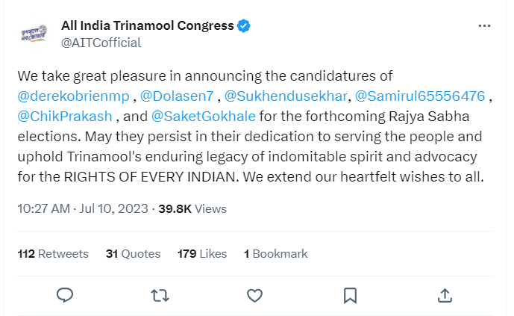Visit the @Sukhendusekhar mention
The width and height of the screenshot is (514, 316).
pos(285,96)
